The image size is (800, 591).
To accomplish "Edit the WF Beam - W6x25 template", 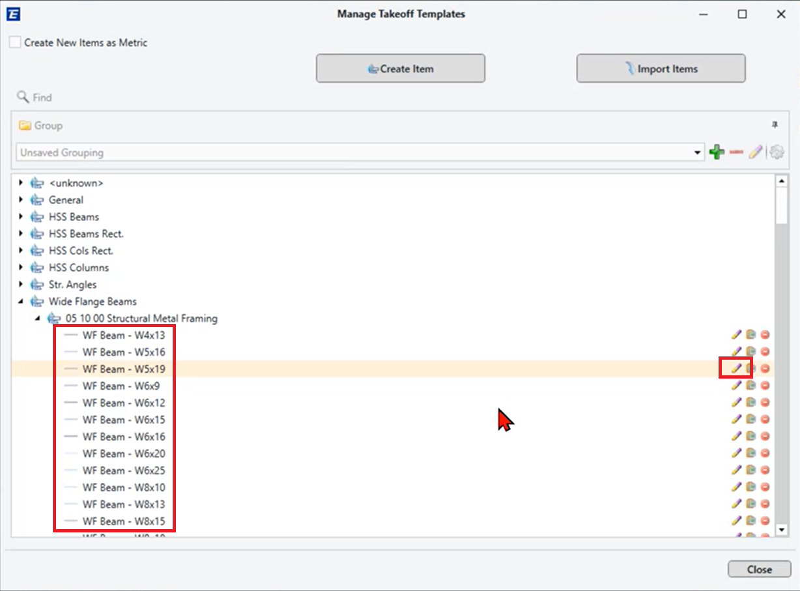I will [x=735, y=470].
